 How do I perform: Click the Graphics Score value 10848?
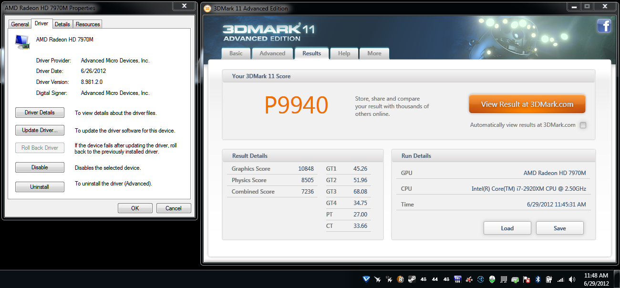306,169
